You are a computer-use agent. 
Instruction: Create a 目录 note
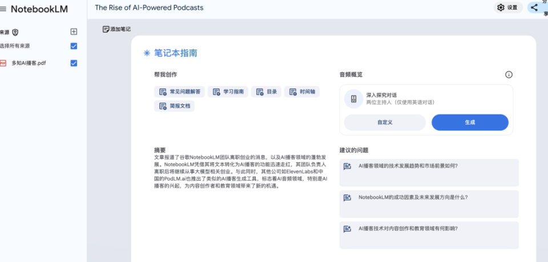[x=266, y=92]
